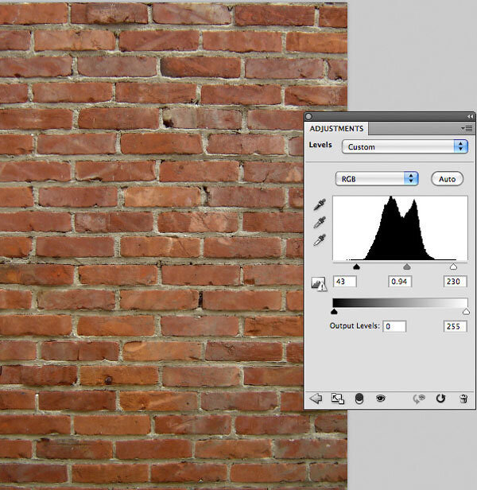Click the histogram recalculate warning icon
The height and width of the screenshot is (490, 477).
(x=319, y=284)
